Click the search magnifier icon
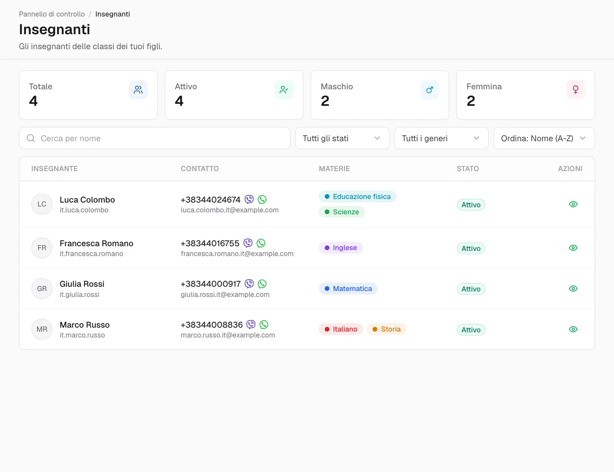Viewport: 614px width, 472px height. 31,138
